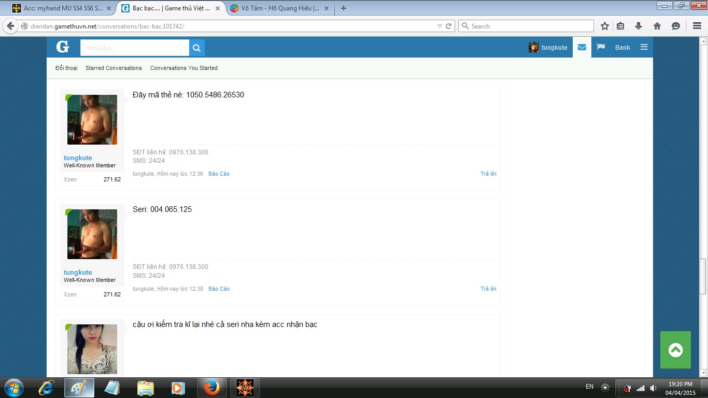The width and height of the screenshot is (708, 398).
Task: Click 'Trả lời' on the 12:36 message
Action: point(488,174)
